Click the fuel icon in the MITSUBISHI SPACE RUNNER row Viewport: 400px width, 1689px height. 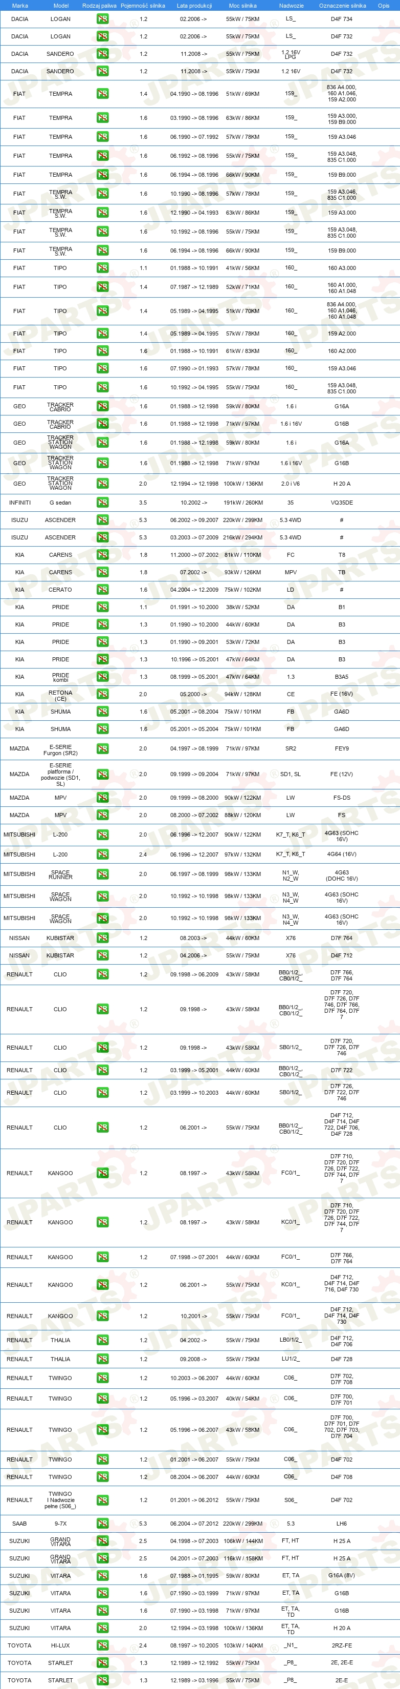pos(103,874)
